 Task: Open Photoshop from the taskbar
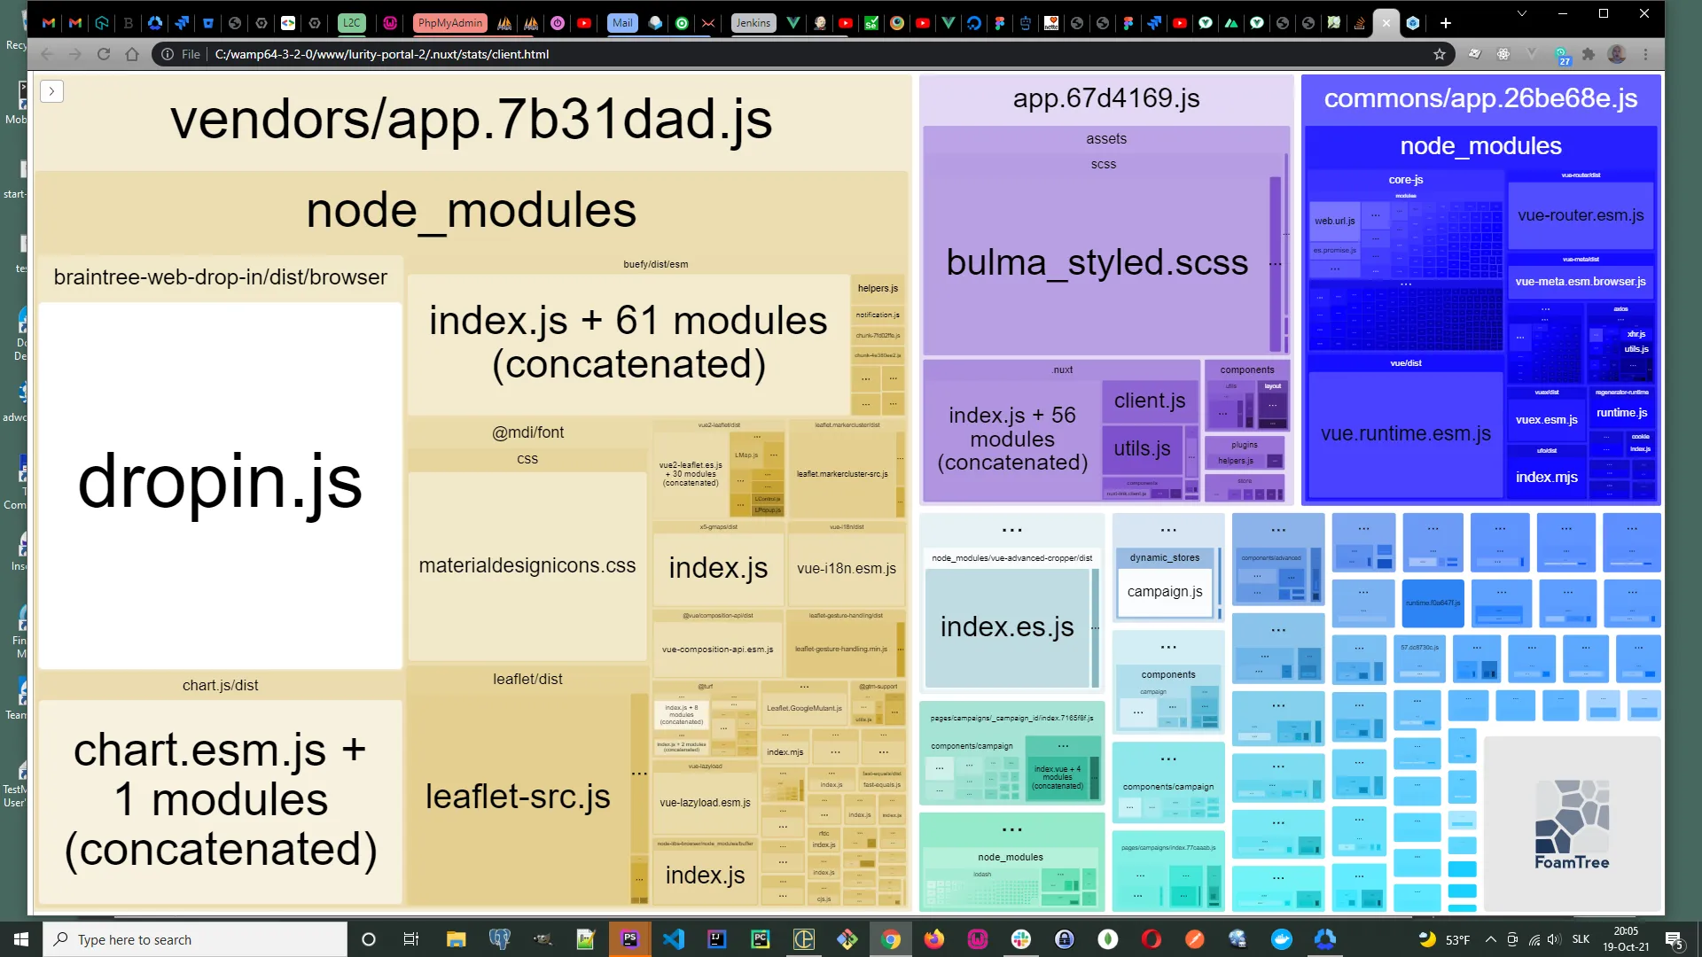coord(630,939)
